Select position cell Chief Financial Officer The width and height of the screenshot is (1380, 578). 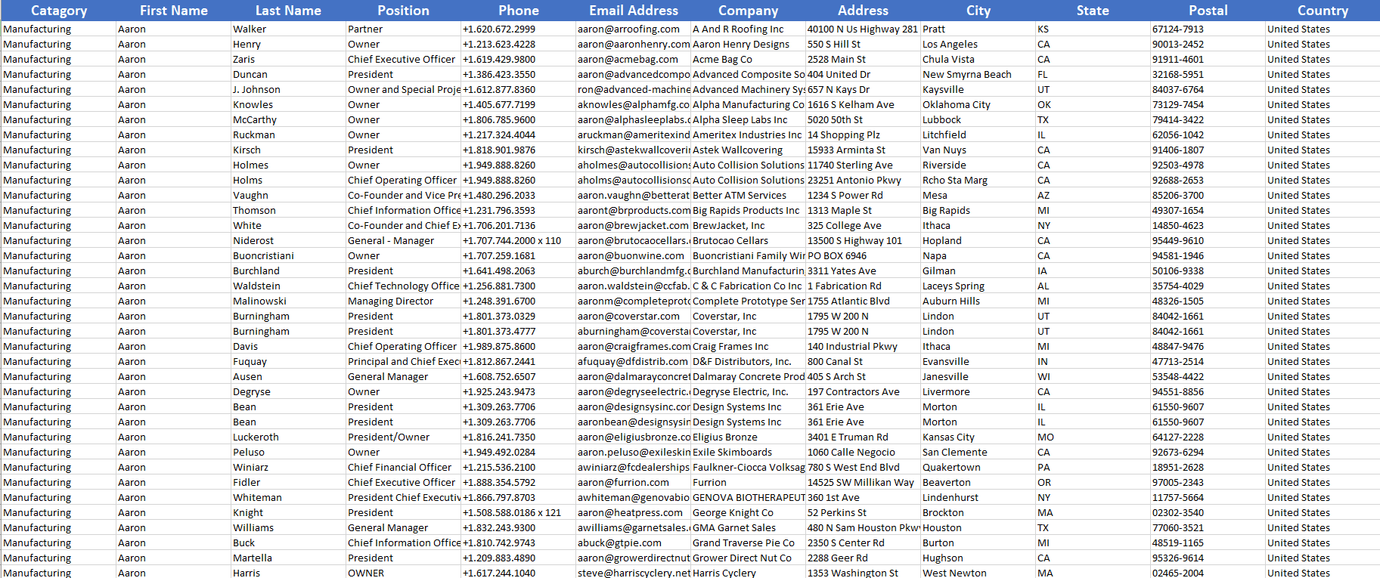pyautogui.click(x=403, y=467)
